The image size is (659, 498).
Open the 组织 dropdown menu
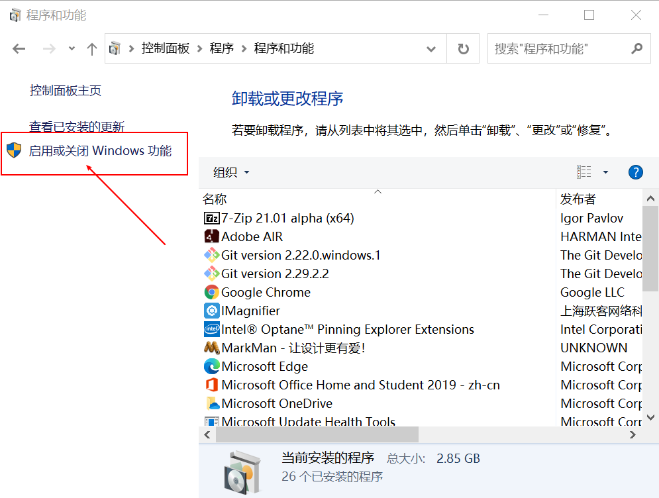(x=230, y=172)
